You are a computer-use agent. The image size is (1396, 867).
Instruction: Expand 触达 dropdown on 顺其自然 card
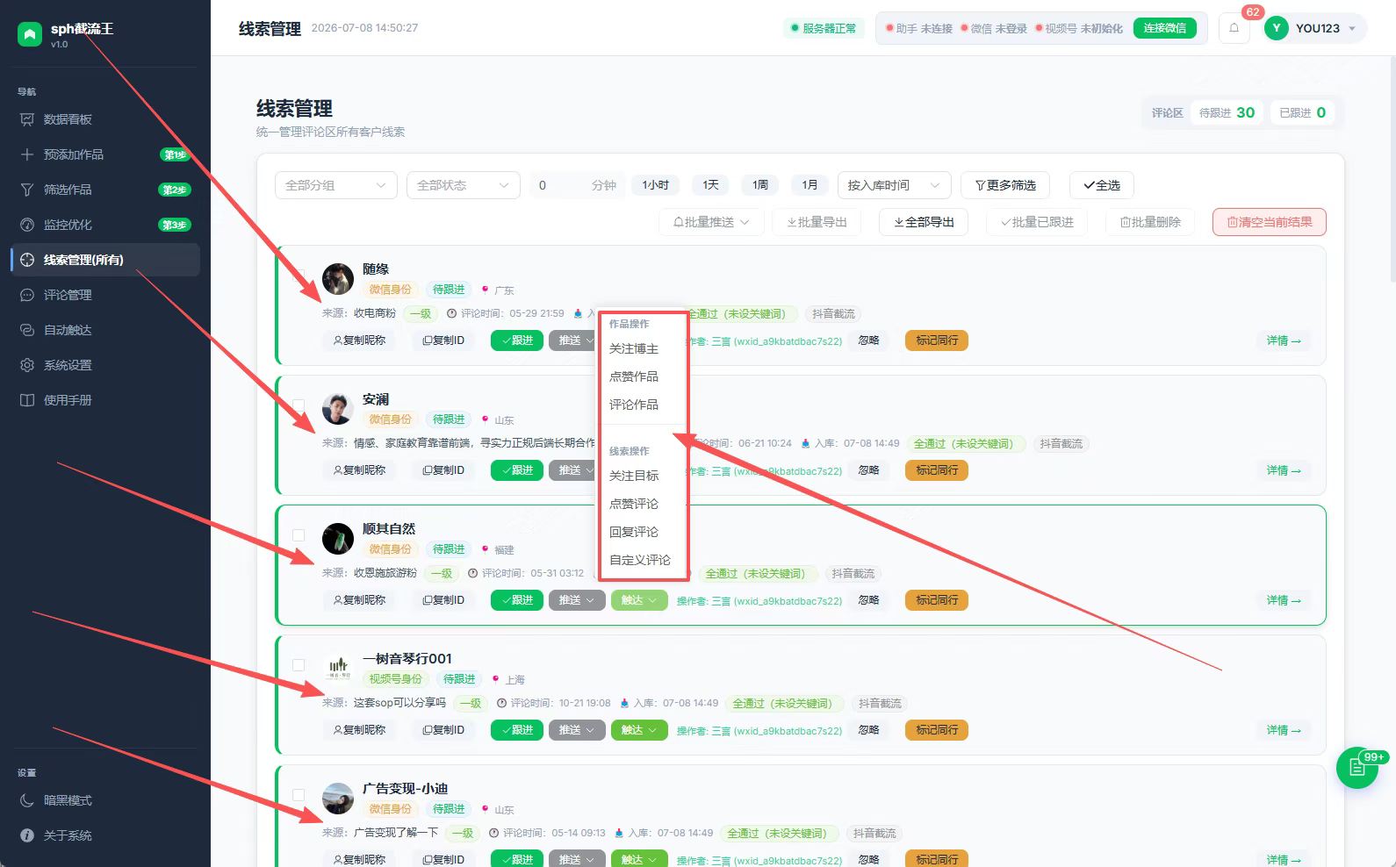pyautogui.click(x=639, y=600)
